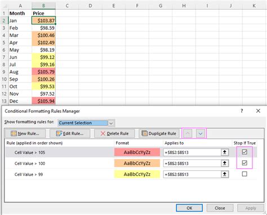Select column A header
The height and width of the screenshot is (215, 267).
(x=20, y=6)
